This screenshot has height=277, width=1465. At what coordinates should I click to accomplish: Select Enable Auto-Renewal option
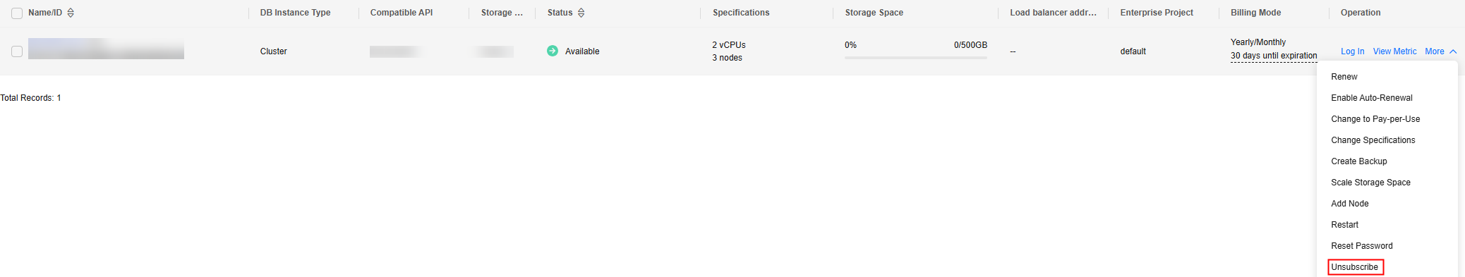pyautogui.click(x=1372, y=98)
